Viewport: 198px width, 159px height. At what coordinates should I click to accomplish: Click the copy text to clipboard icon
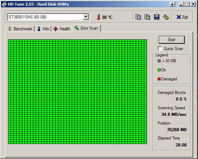pyautogui.click(x=138, y=17)
